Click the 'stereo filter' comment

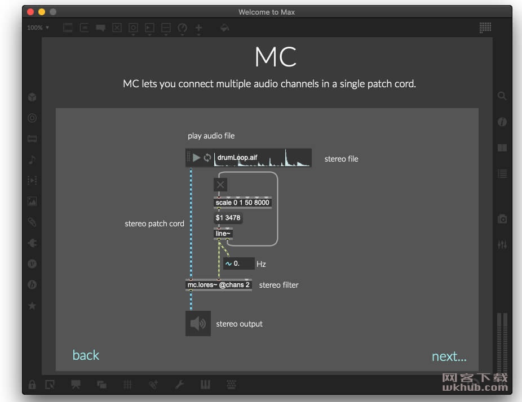(278, 285)
